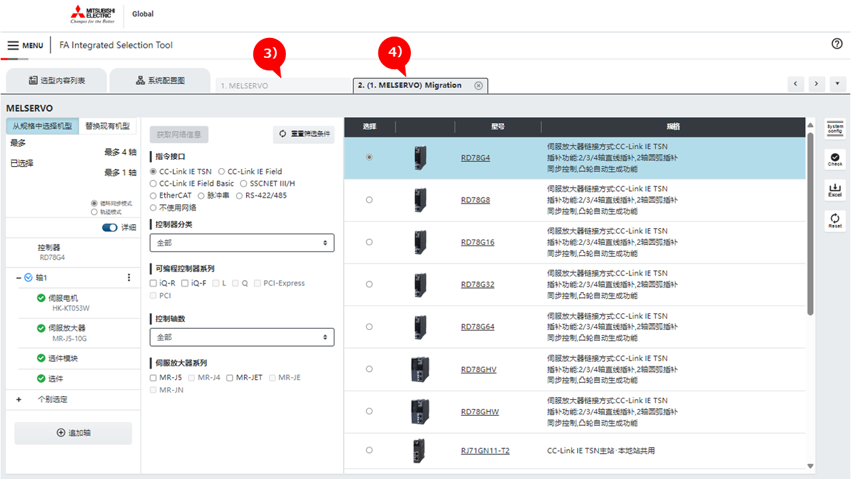Screen dimensions: 851x479
Task: Select the 2. (1. MELSERVO) Migration tab
Action: pos(420,85)
